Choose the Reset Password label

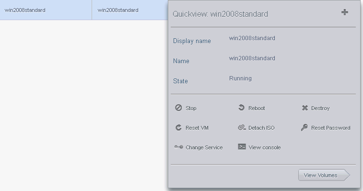coord(330,128)
